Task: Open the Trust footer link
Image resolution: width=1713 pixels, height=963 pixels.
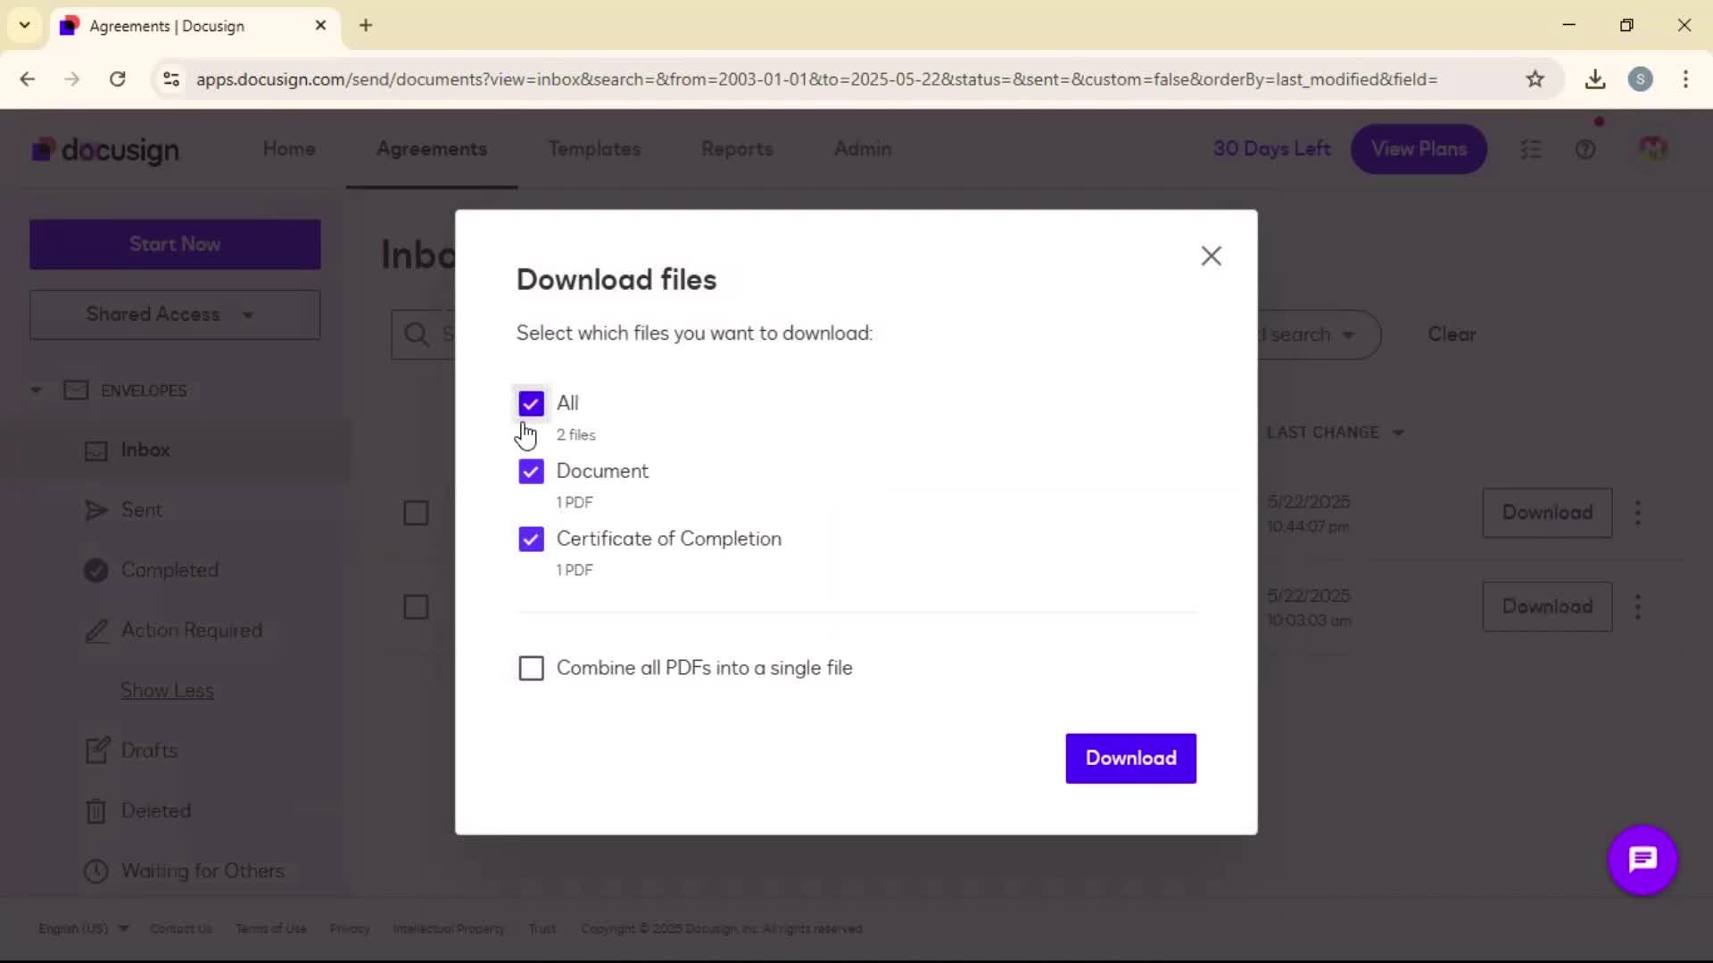Action: click(x=542, y=928)
